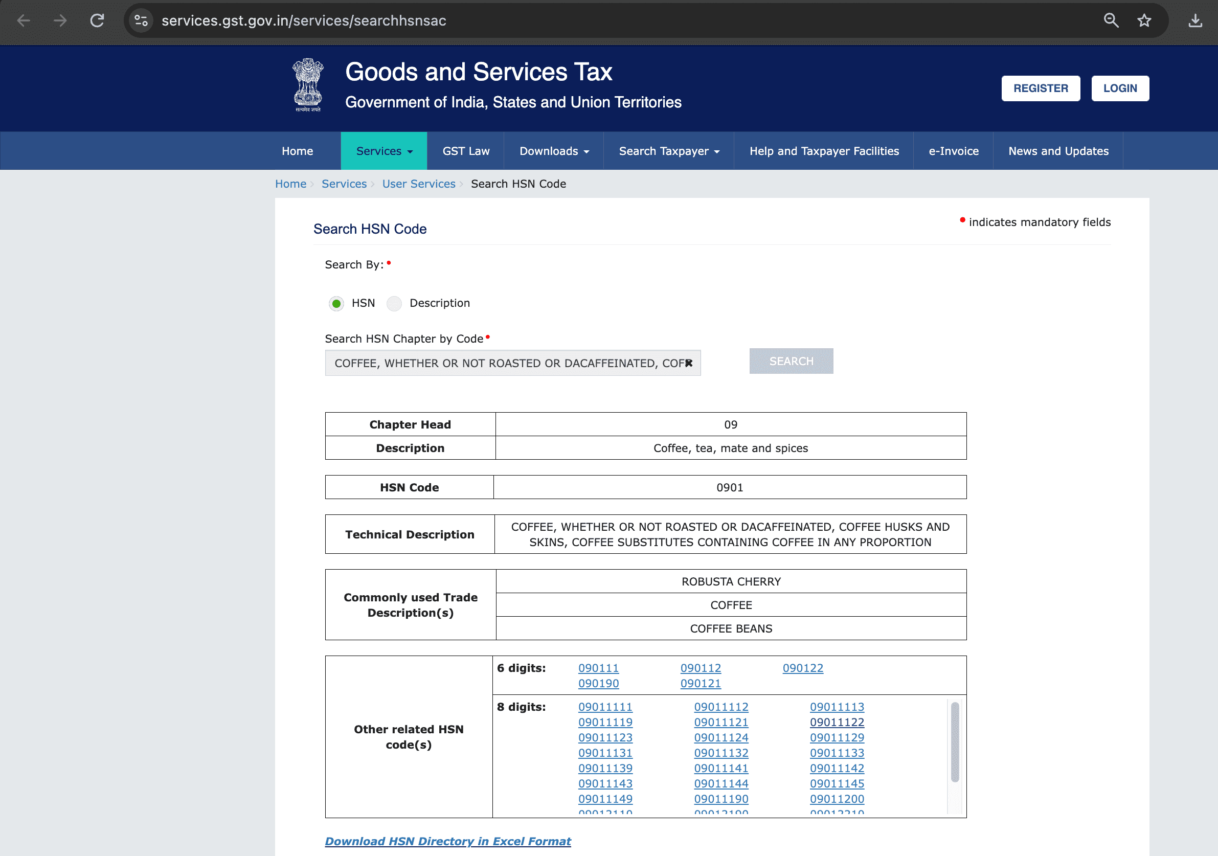Click the Government of India emblem
Image resolution: width=1218 pixels, height=856 pixels.
click(308, 85)
